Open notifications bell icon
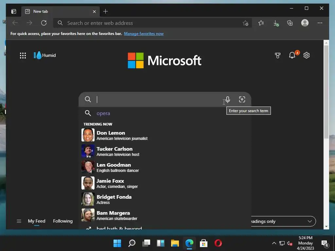335x251 pixels. coord(292,55)
